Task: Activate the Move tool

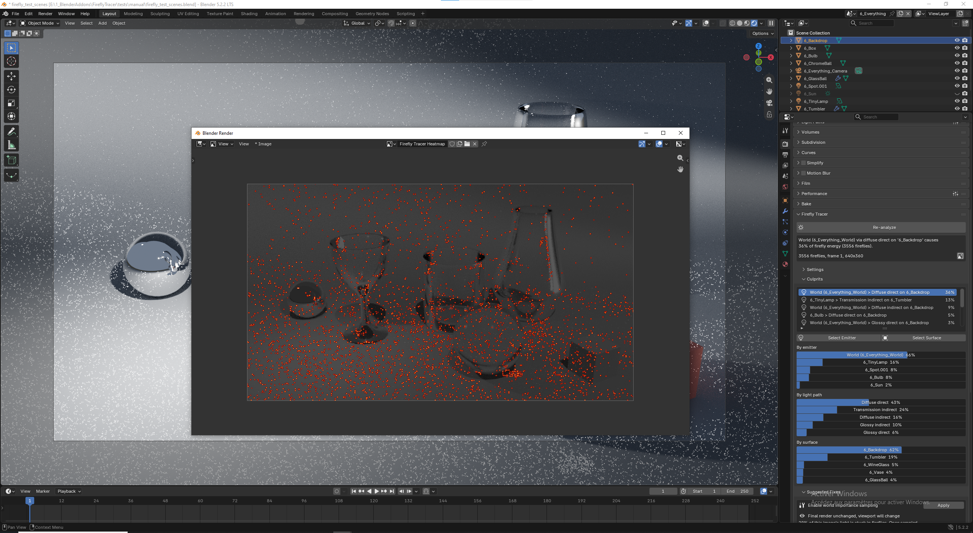Action: click(x=11, y=76)
